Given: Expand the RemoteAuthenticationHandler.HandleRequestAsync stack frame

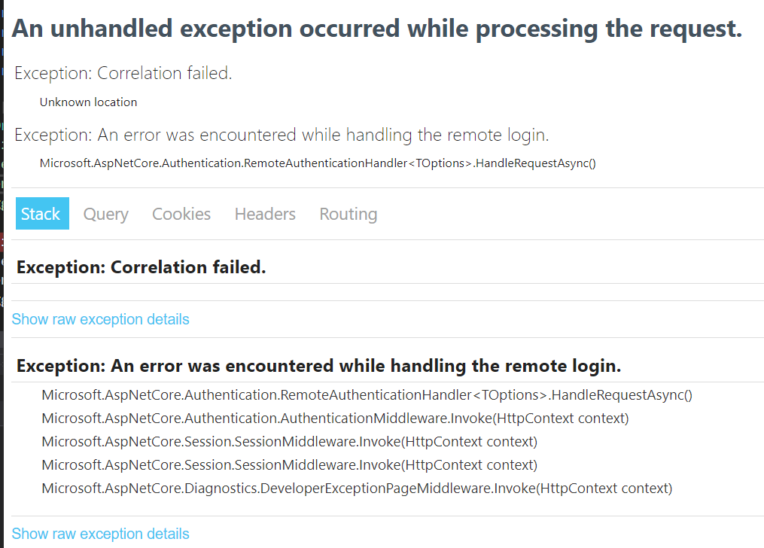Looking at the screenshot, I should point(367,394).
